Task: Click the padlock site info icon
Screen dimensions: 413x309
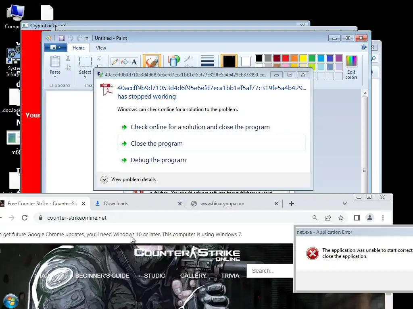Action: coord(41,218)
